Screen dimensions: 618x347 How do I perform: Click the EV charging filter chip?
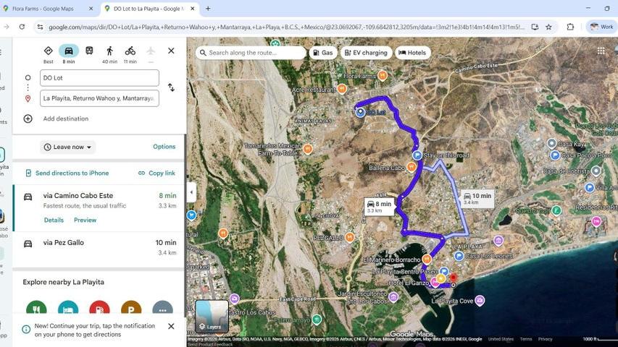click(367, 53)
